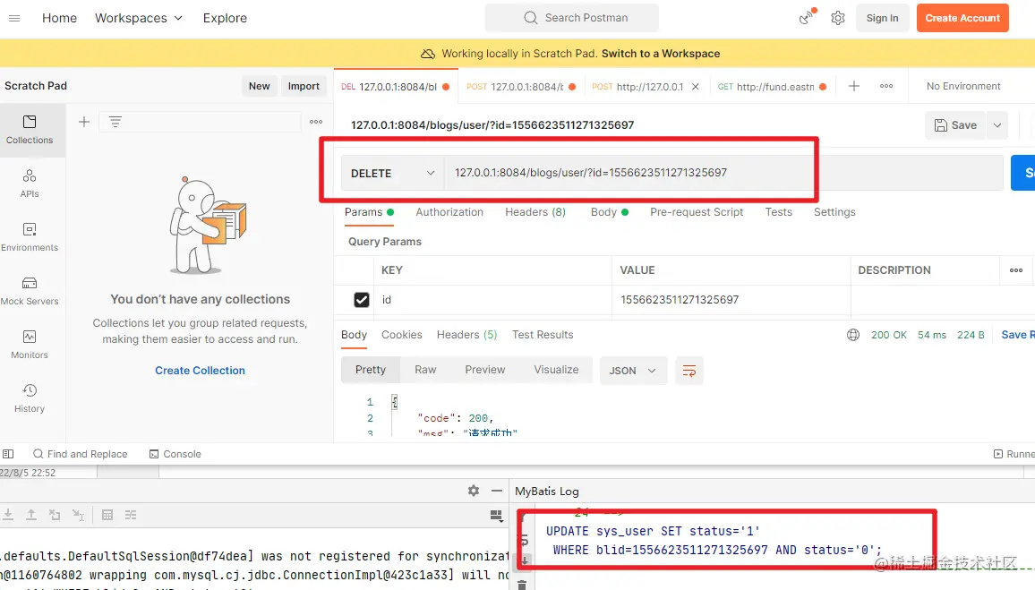1035x590 pixels.
Task: Open the Tests tab
Action: [778, 212]
